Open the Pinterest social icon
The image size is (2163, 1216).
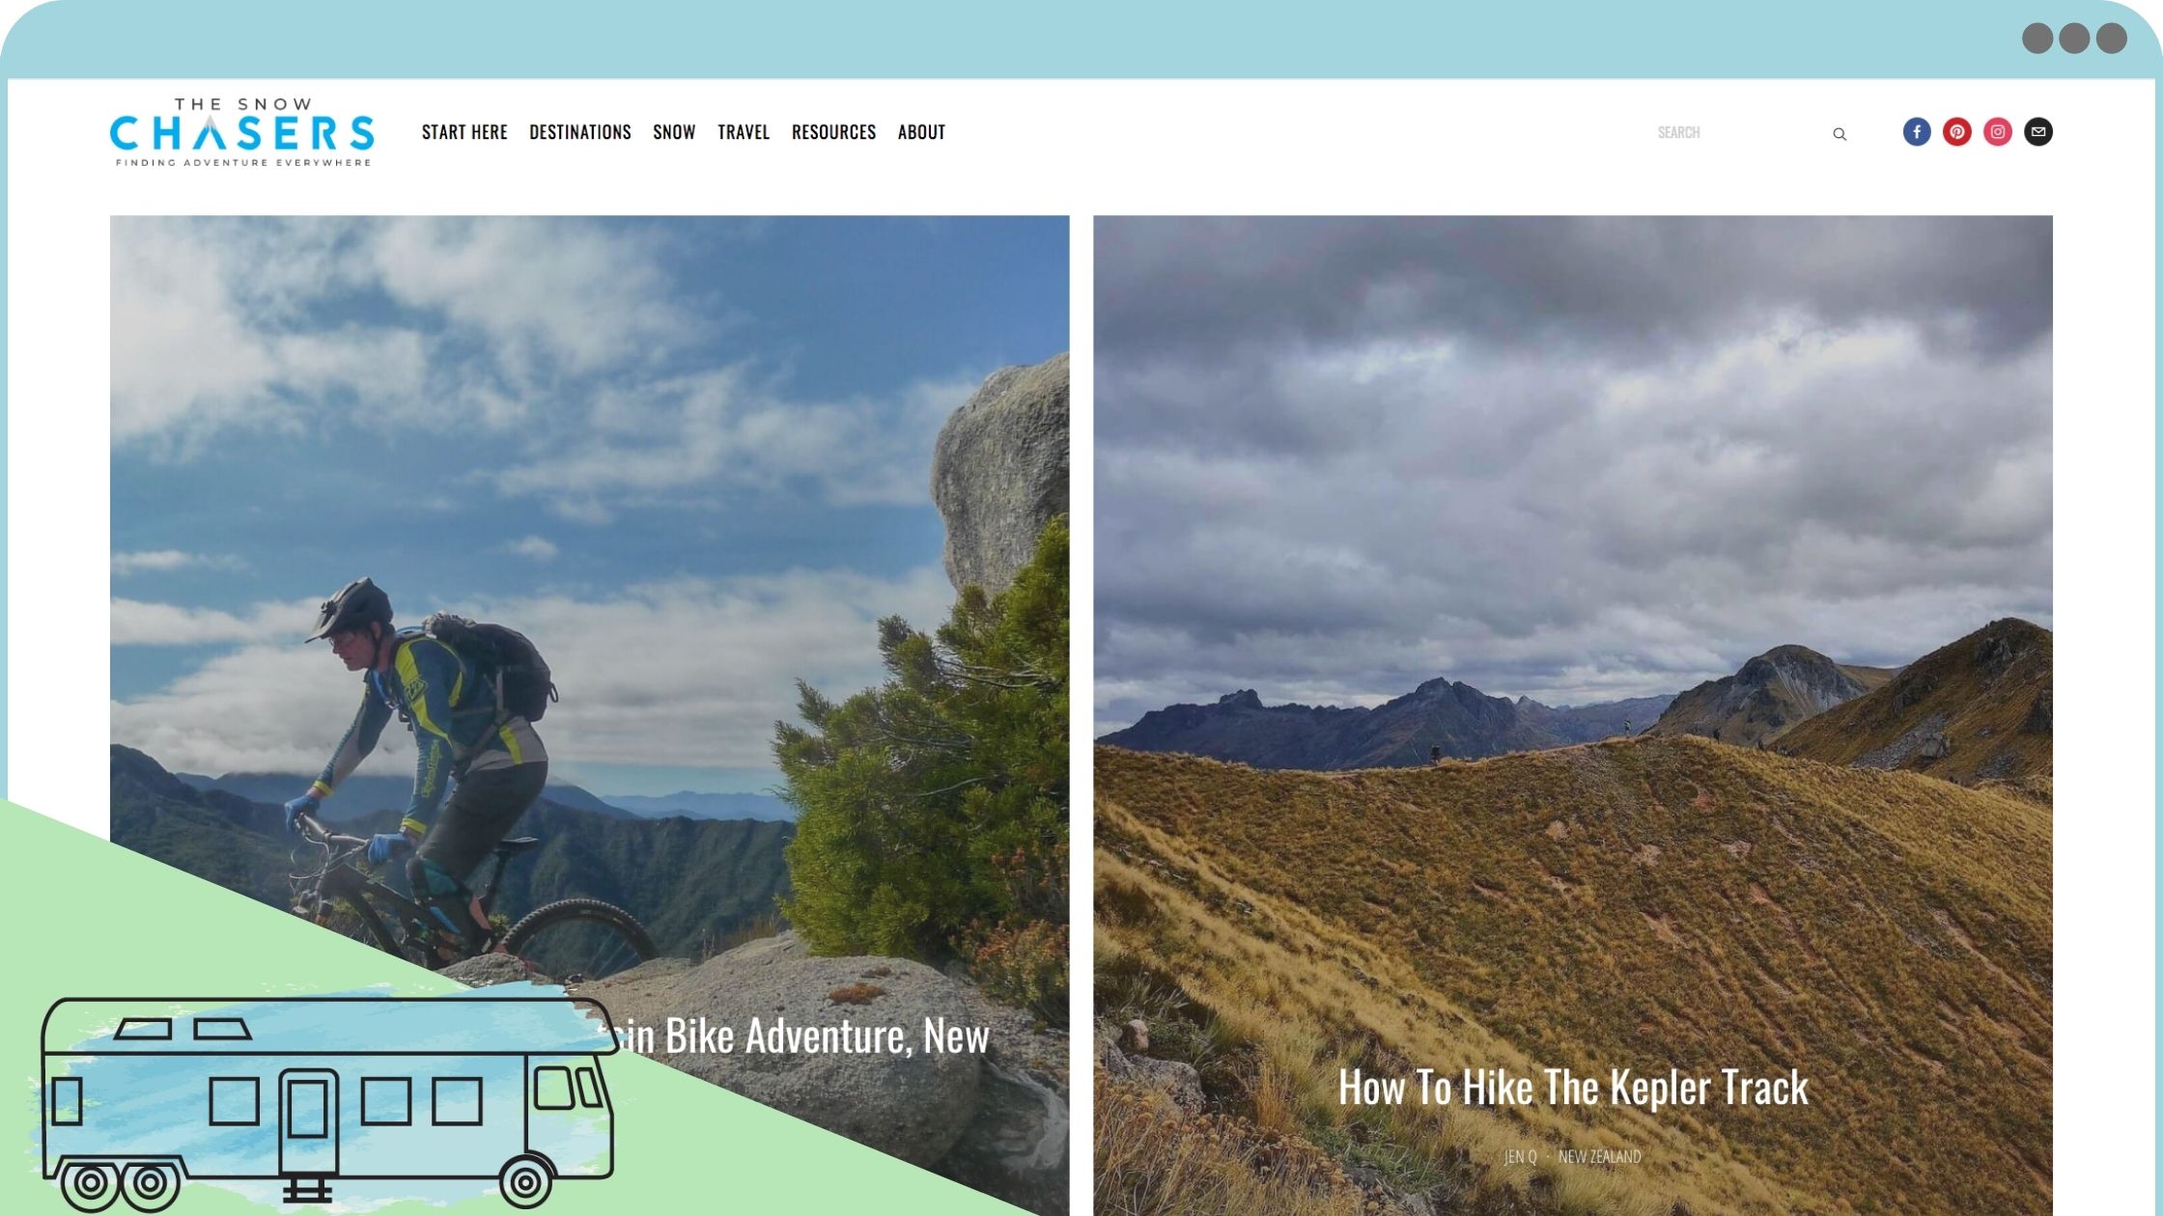click(1957, 132)
